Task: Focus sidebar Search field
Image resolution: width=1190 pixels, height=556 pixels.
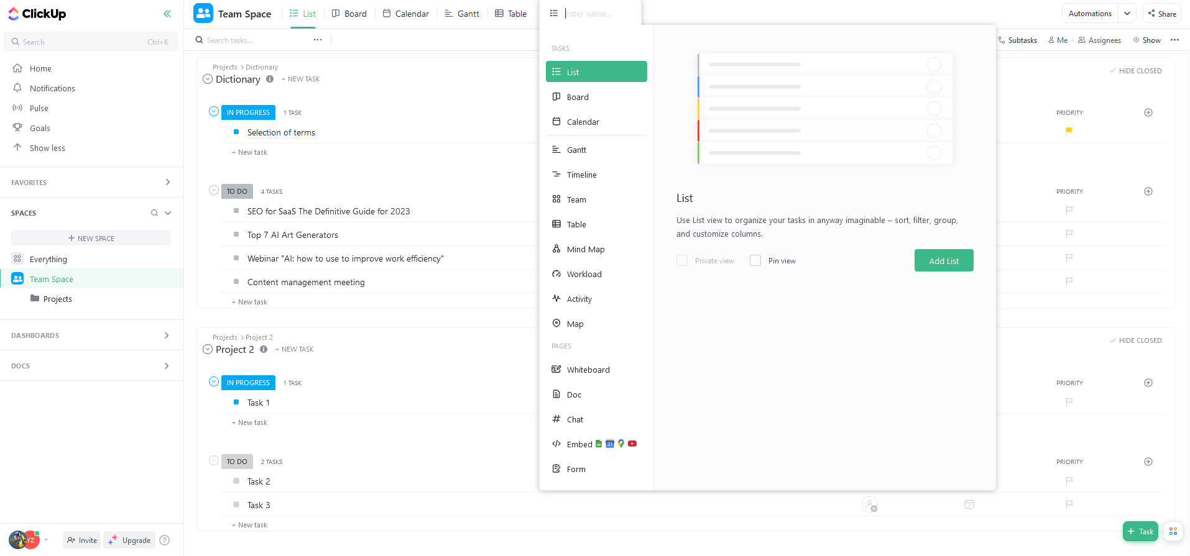Action: 91,42
